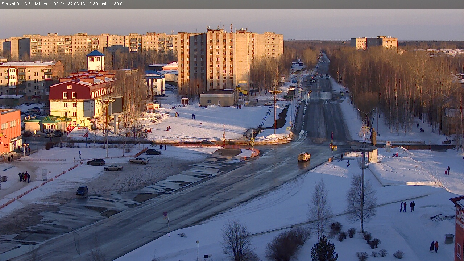The width and height of the screenshot is (464, 261).
Task: Click the "Inside: 30.0" temperature reading
Action: click(111, 4)
